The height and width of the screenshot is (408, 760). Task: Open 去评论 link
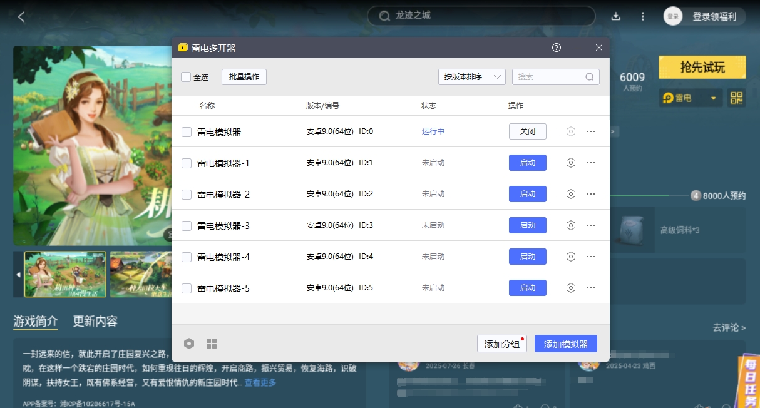729,327
